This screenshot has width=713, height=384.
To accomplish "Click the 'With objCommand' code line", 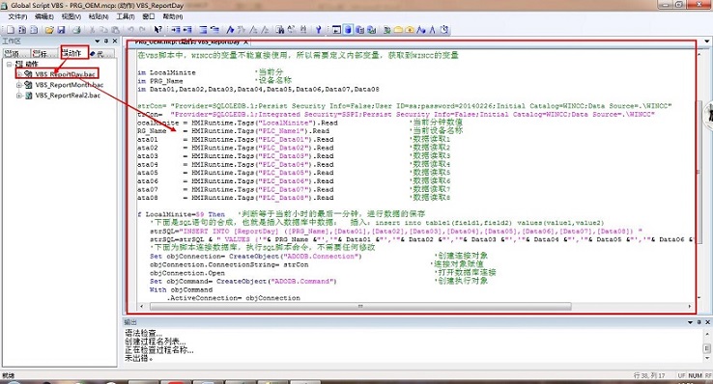I will pyautogui.click(x=181, y=289).
